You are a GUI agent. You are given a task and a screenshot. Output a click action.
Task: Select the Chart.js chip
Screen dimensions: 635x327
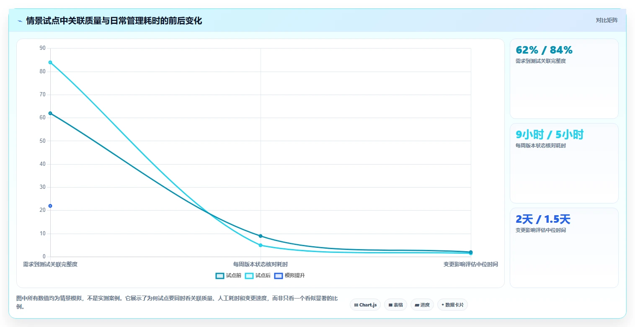pyautogui.click(x=365, y=305)
